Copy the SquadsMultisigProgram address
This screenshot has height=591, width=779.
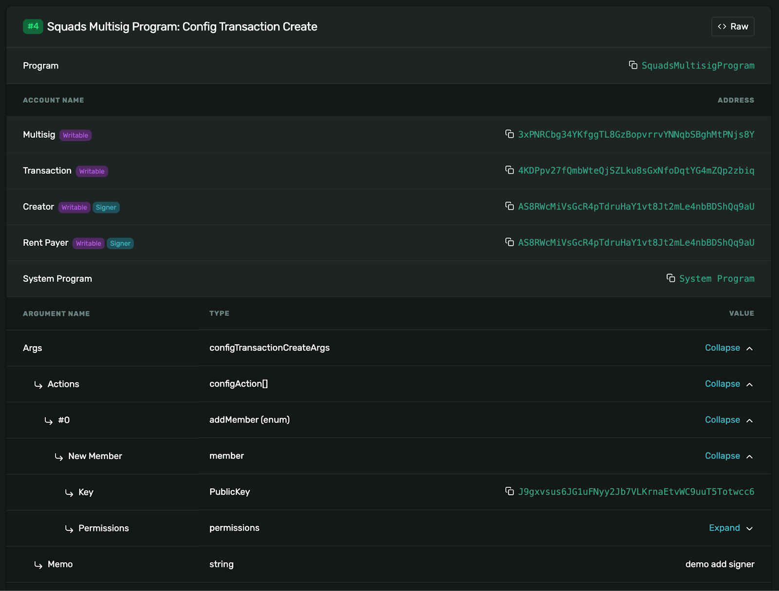tap(633, 65)
